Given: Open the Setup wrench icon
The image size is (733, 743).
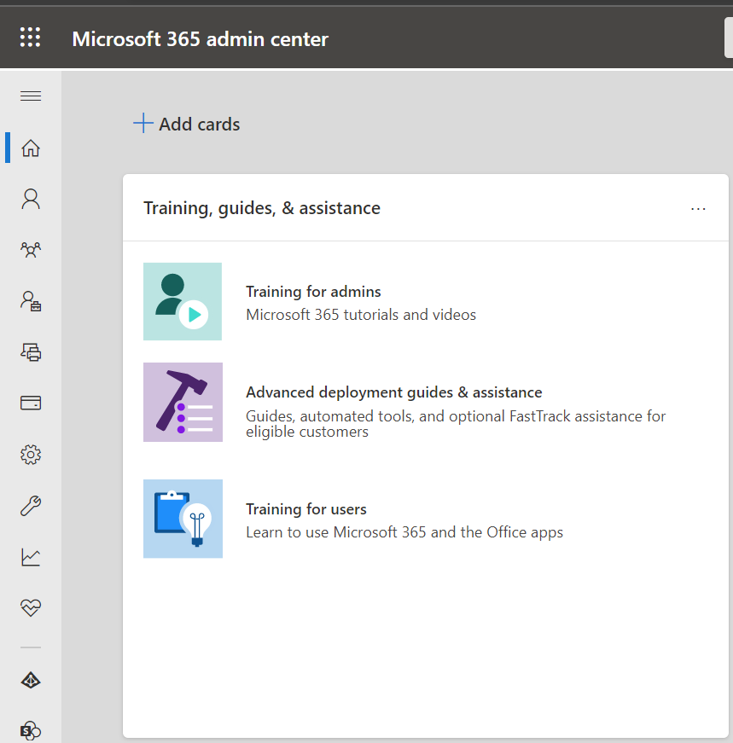Looking at the screenshot, I should point(30,505).
